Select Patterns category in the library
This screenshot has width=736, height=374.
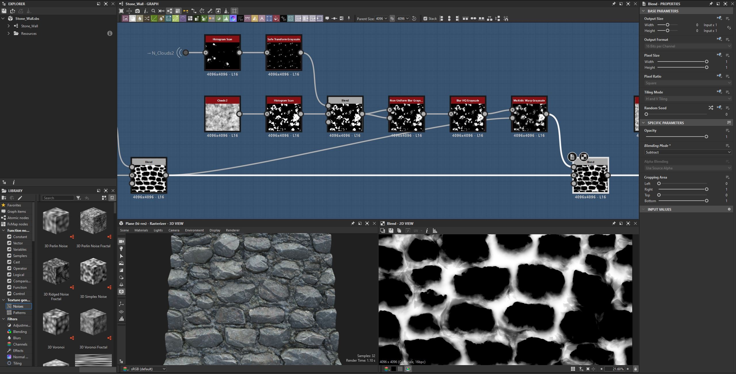point(19,312)
